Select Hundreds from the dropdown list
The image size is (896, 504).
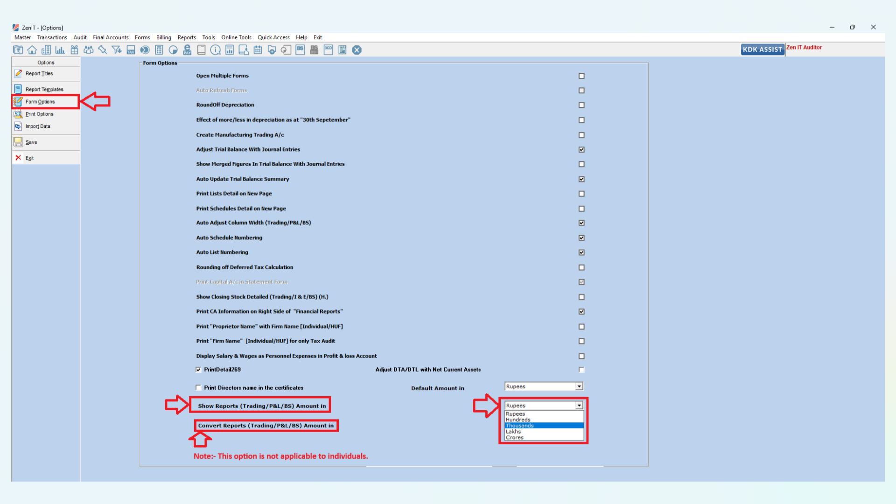click(544, 420)
